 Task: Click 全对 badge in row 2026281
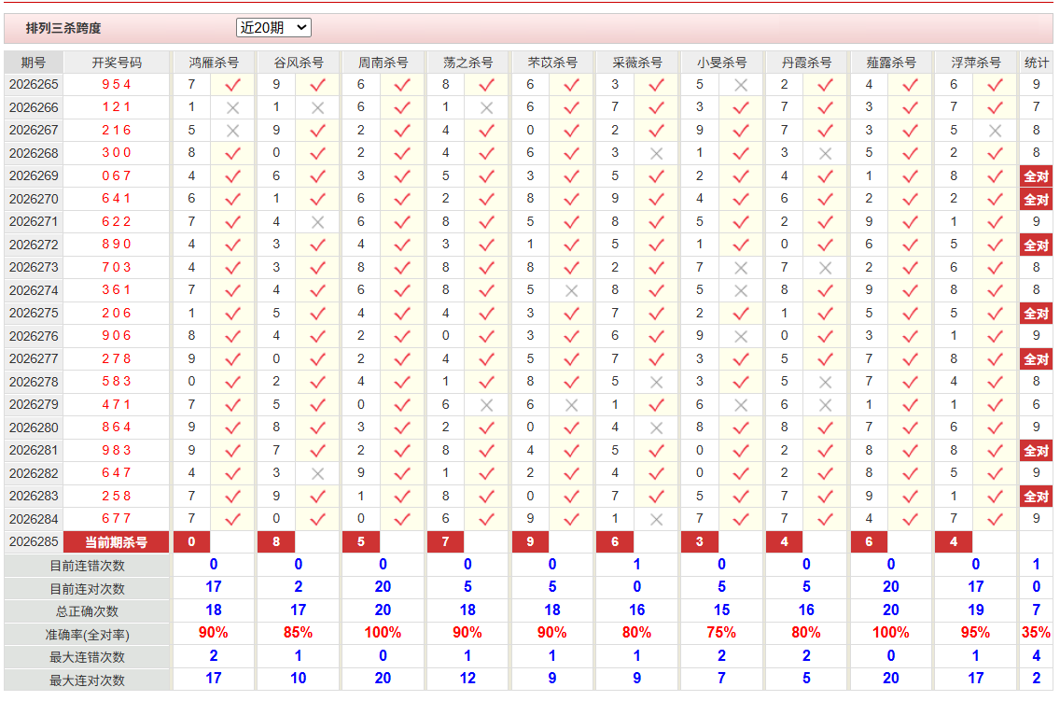point(1037,450)
